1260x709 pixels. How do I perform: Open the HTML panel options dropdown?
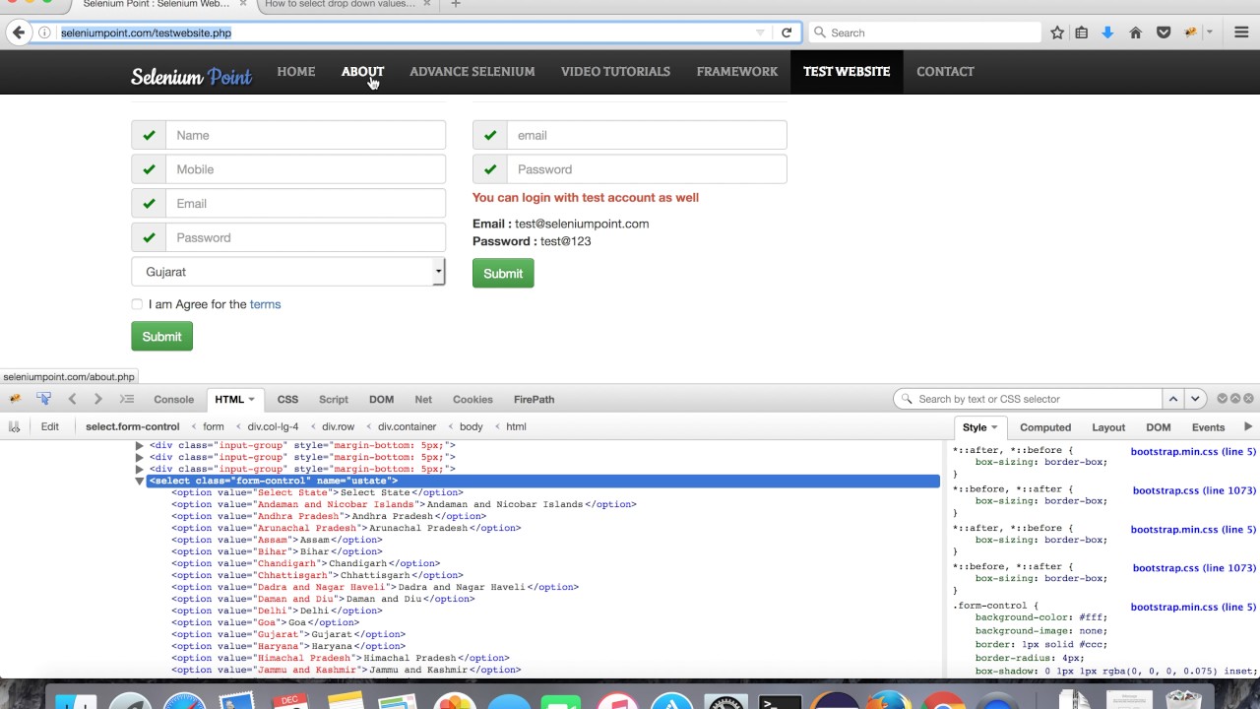click(x=251, y=399)
